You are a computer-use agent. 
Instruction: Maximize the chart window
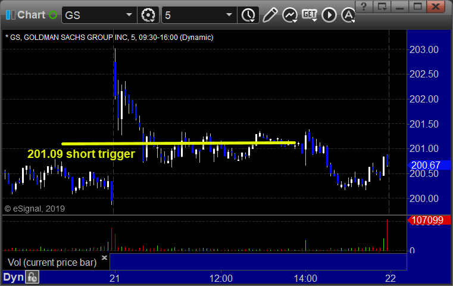[x=417, y=7]
